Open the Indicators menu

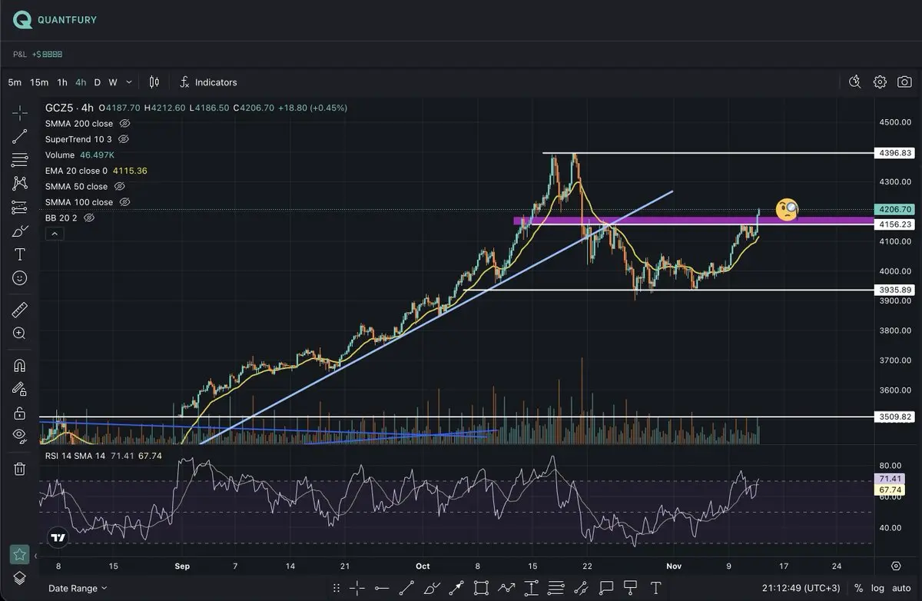click(208, 82)
